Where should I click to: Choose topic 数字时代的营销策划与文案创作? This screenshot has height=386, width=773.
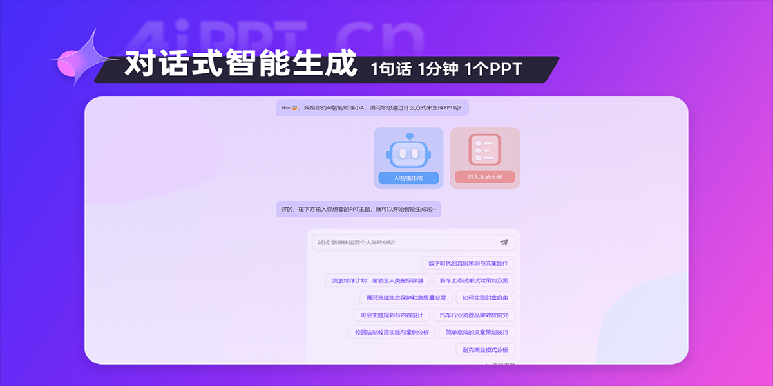pyautogui.click(x=470, y=263)
